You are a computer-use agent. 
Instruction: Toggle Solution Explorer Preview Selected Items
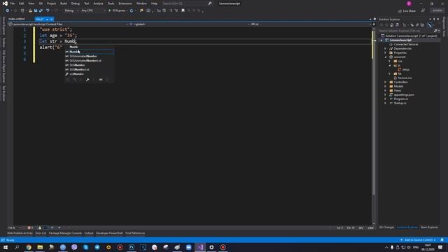point(430,25)
